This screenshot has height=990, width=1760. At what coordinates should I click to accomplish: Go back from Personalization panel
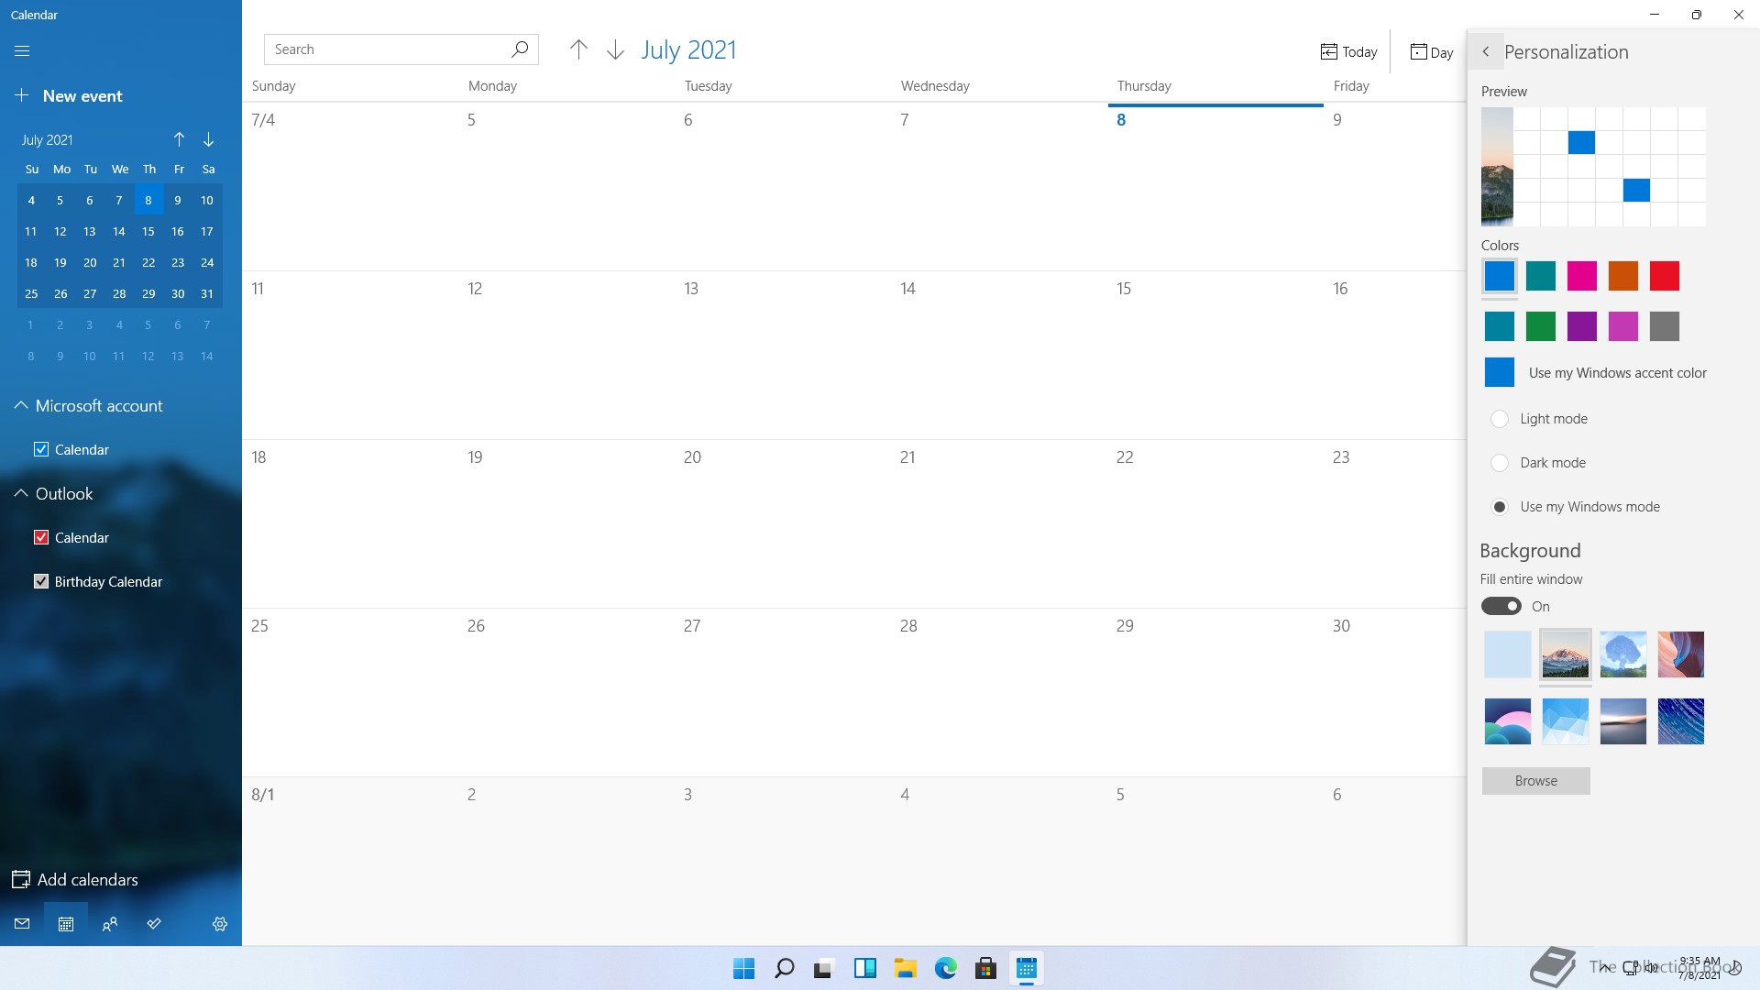point(1486,51)
